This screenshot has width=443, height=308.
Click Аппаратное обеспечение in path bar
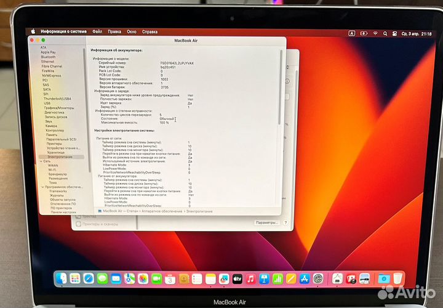tap(162, 211)
